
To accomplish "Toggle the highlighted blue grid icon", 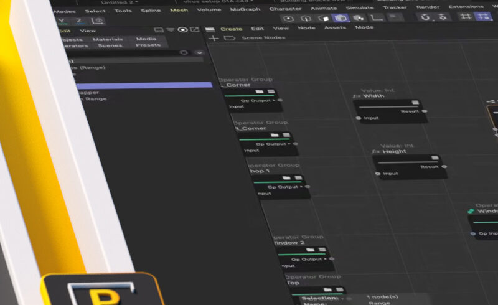I will point(483,16).
